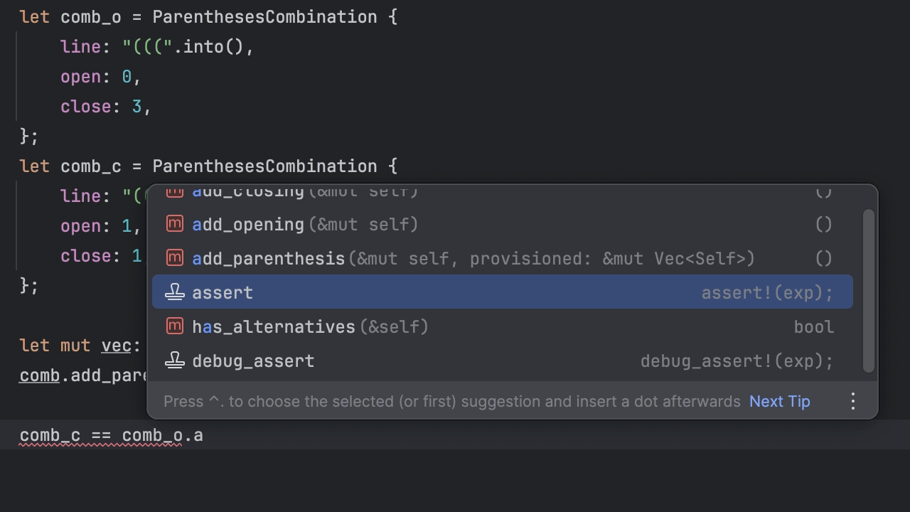This screenshot has height=512, width=910.
Task: Click the macro stamp icon beside debug_assert
Action: [x=174, y=361]
